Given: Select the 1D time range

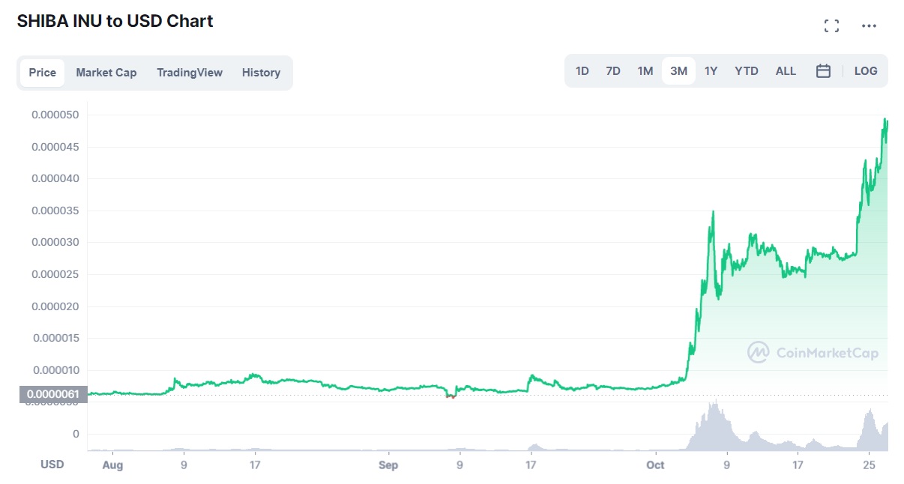Looking at the screenshot, I should pos(582,71).
